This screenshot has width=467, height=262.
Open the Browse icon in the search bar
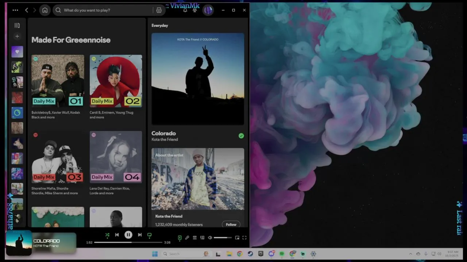click(159, 10)
